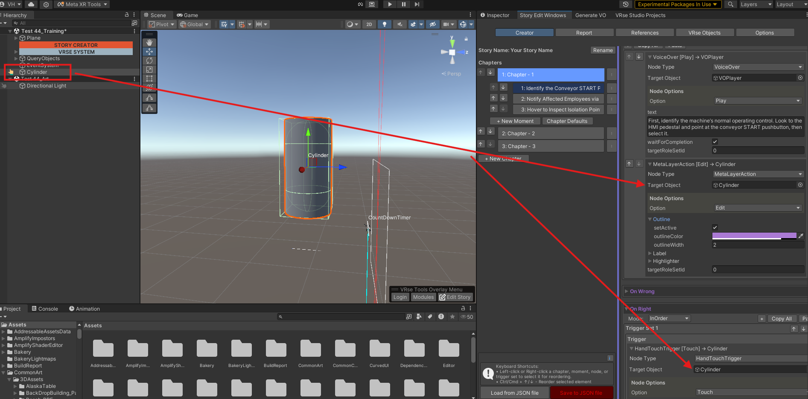
Task: Click the outlineColor eyedropper icon
Action: [x=801, y=236]
